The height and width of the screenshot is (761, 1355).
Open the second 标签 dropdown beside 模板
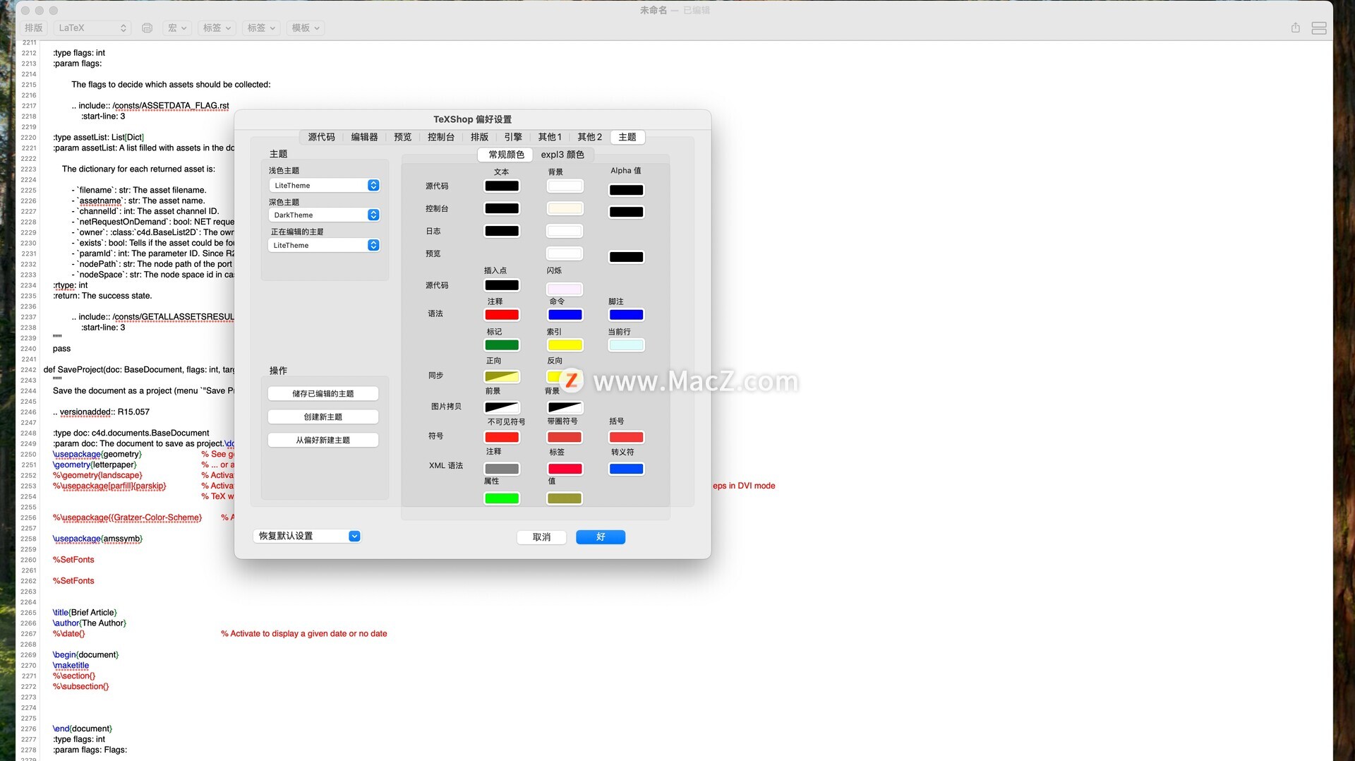tap(261, 28)
